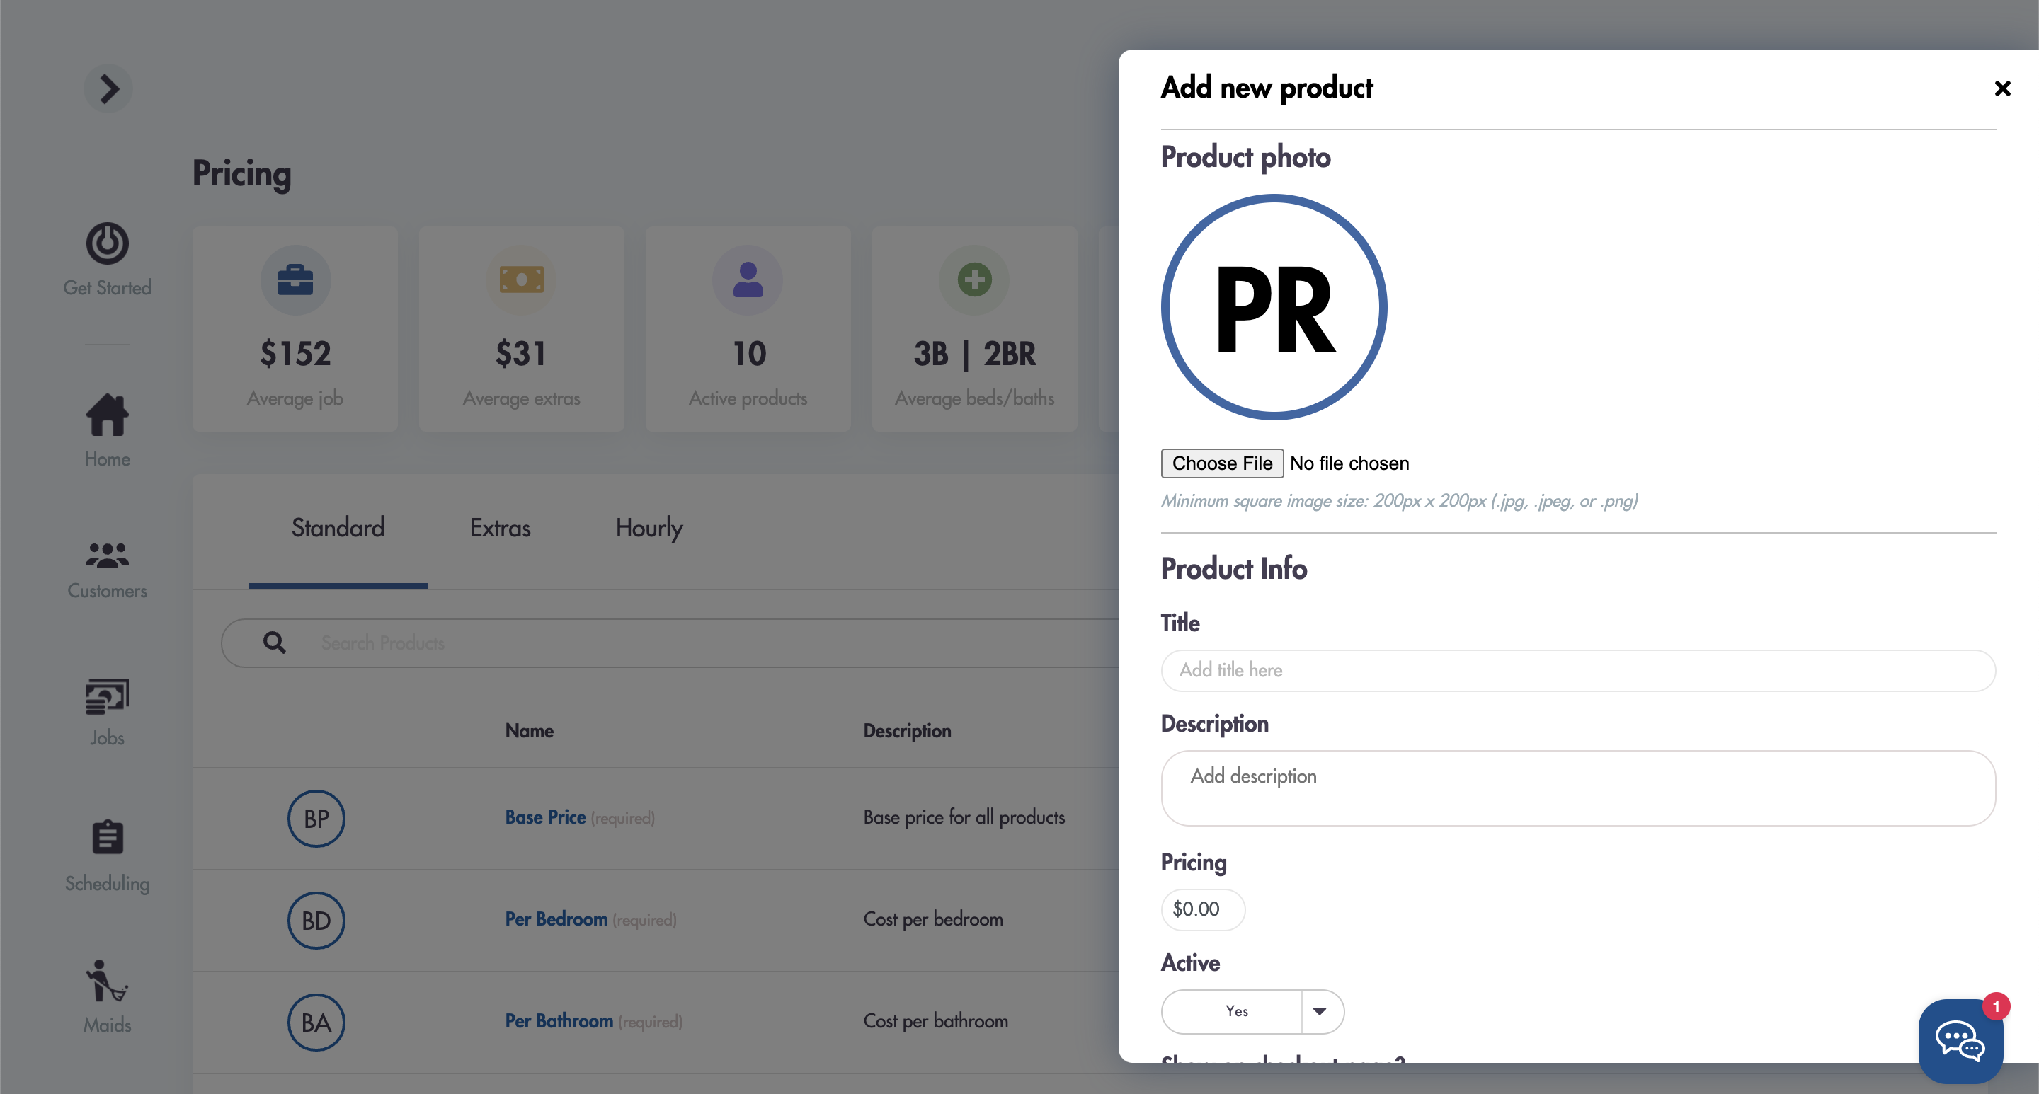Go to Home via house icon
2039x1094 pixels.
107,415
